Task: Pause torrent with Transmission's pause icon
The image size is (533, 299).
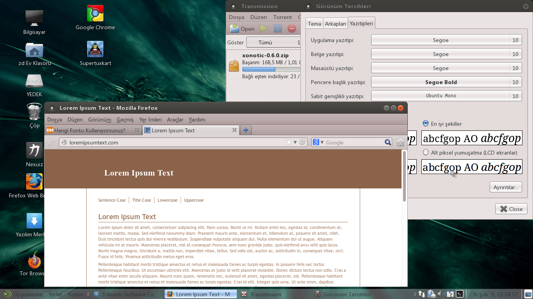Action: (278, 28)
